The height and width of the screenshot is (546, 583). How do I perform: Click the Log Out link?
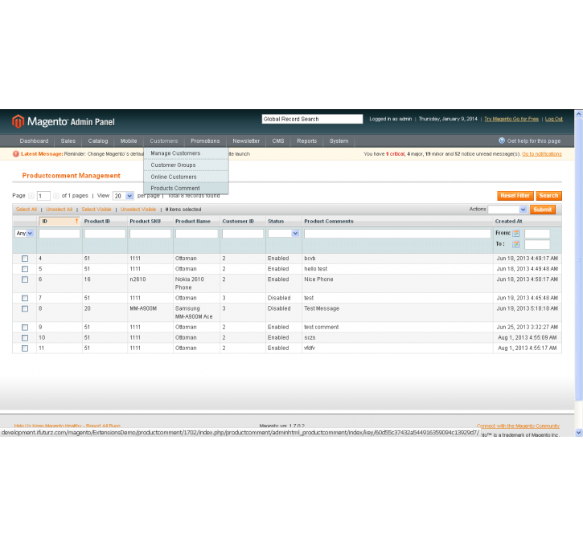pos(554,119)
